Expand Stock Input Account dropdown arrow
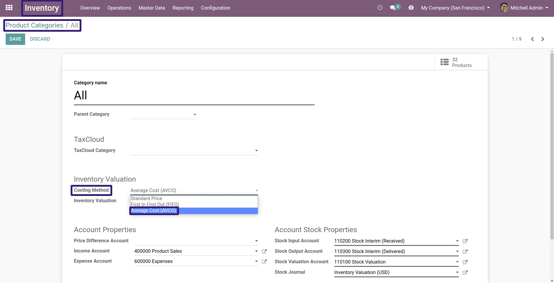The height and width of the screenshot is (283, 554). (x=457, y=241)
